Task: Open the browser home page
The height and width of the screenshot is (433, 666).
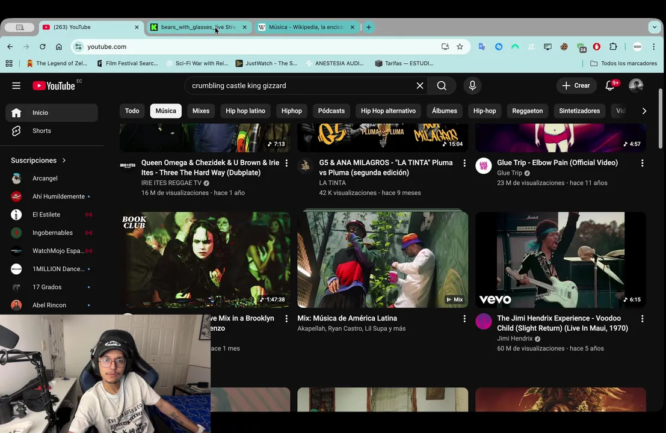Action: [58, 47]
